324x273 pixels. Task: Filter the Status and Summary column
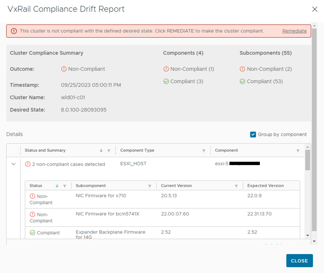109,151
